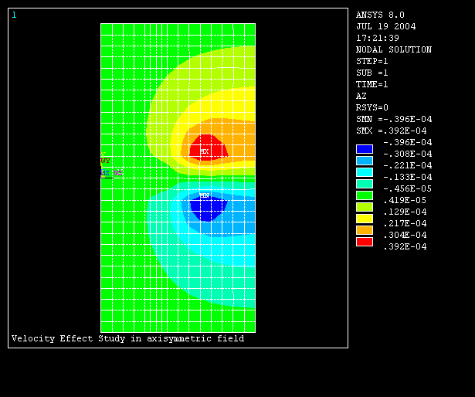Viewport: 475px width, 397px height.
Task: Click the '-.308E-04' legend value
Action: 408,154
